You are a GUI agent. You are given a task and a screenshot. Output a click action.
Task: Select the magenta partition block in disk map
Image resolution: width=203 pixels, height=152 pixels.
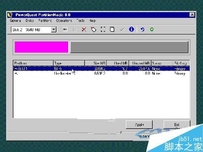[41, 47]
